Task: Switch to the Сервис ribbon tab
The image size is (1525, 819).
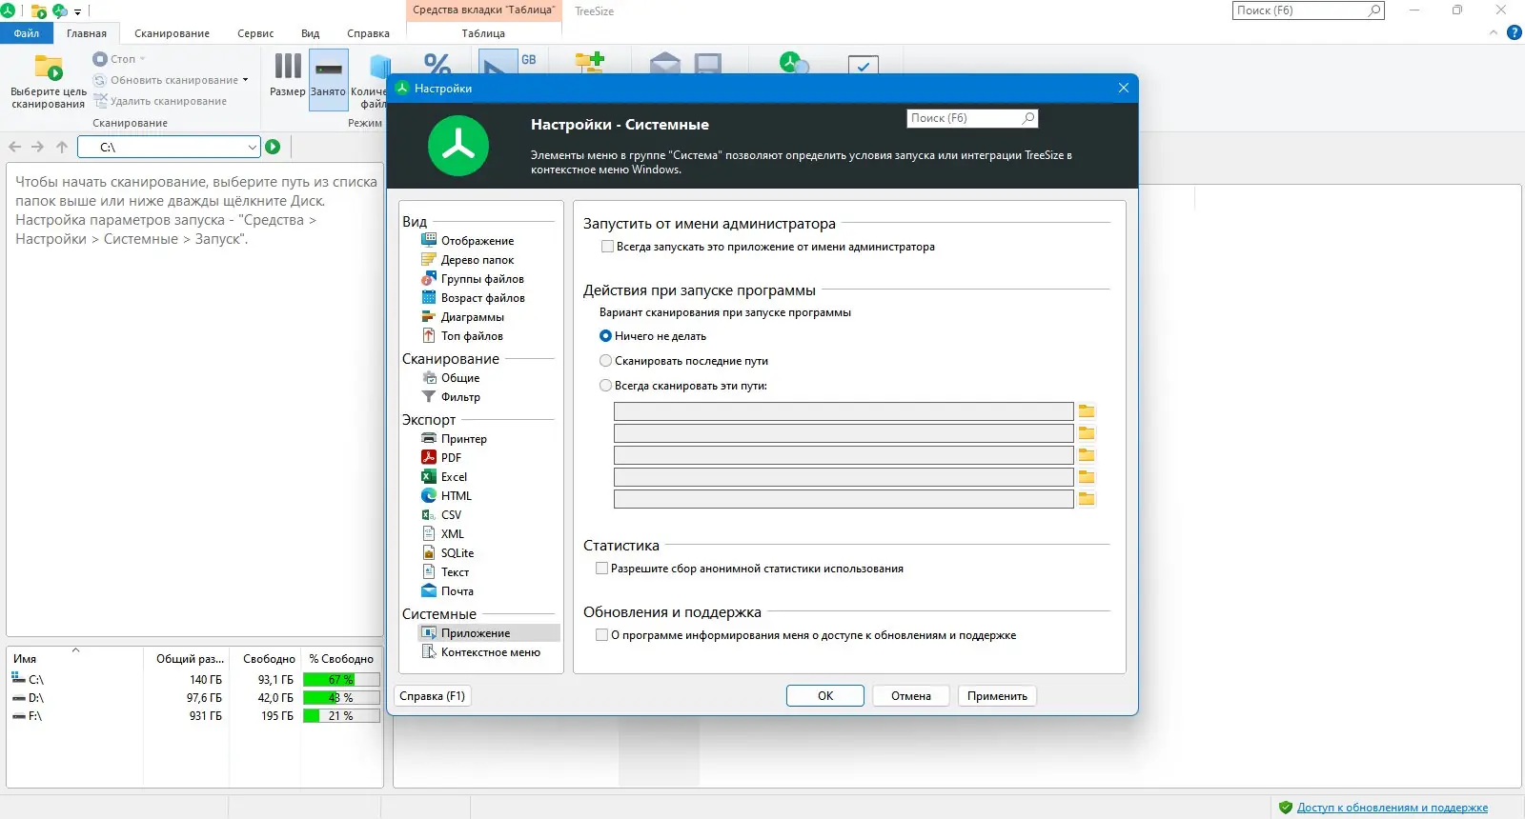Action: coord(255,33)
